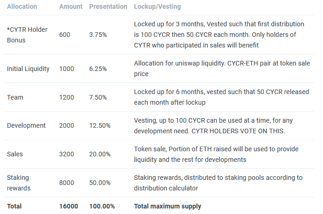Select the Initial Liquidity allocation cell
Screen dimensions: 323x214
point(28,69)
